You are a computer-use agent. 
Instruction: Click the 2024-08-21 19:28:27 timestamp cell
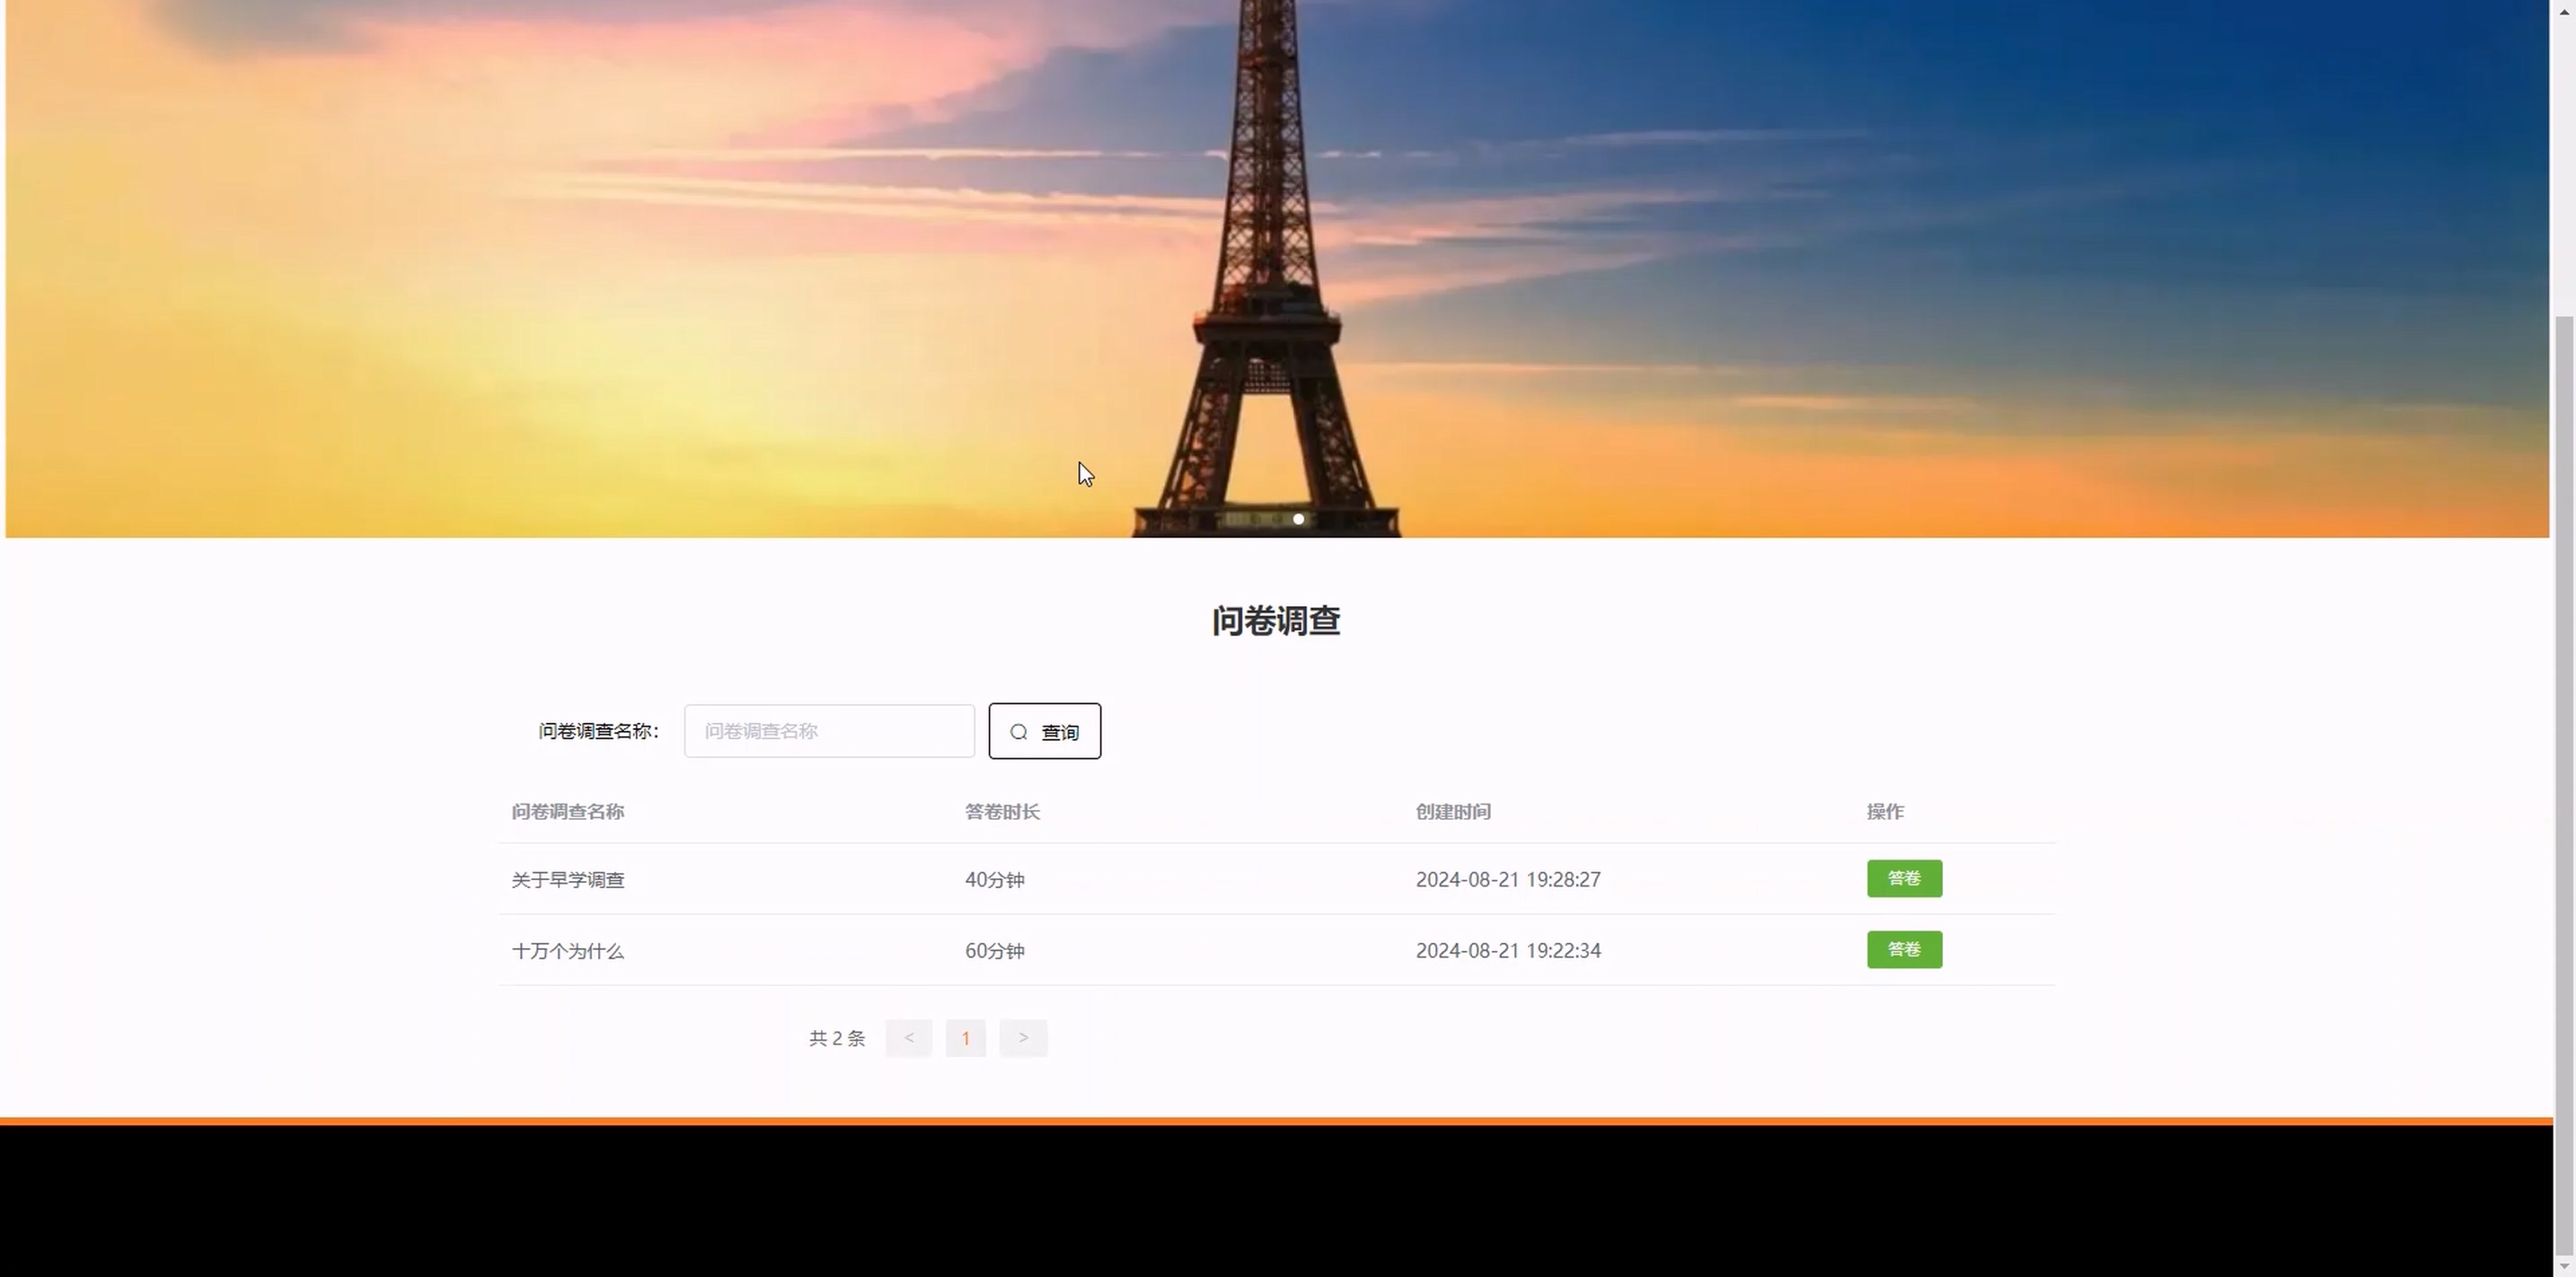coord(1507,880)
